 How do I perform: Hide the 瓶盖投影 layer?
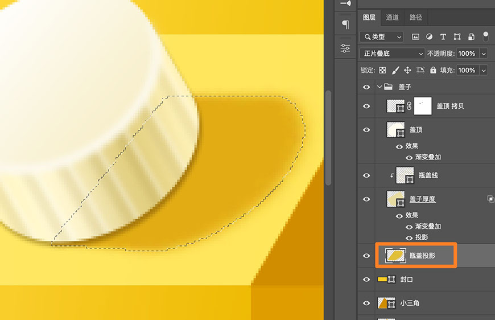(x=366, y=256)
